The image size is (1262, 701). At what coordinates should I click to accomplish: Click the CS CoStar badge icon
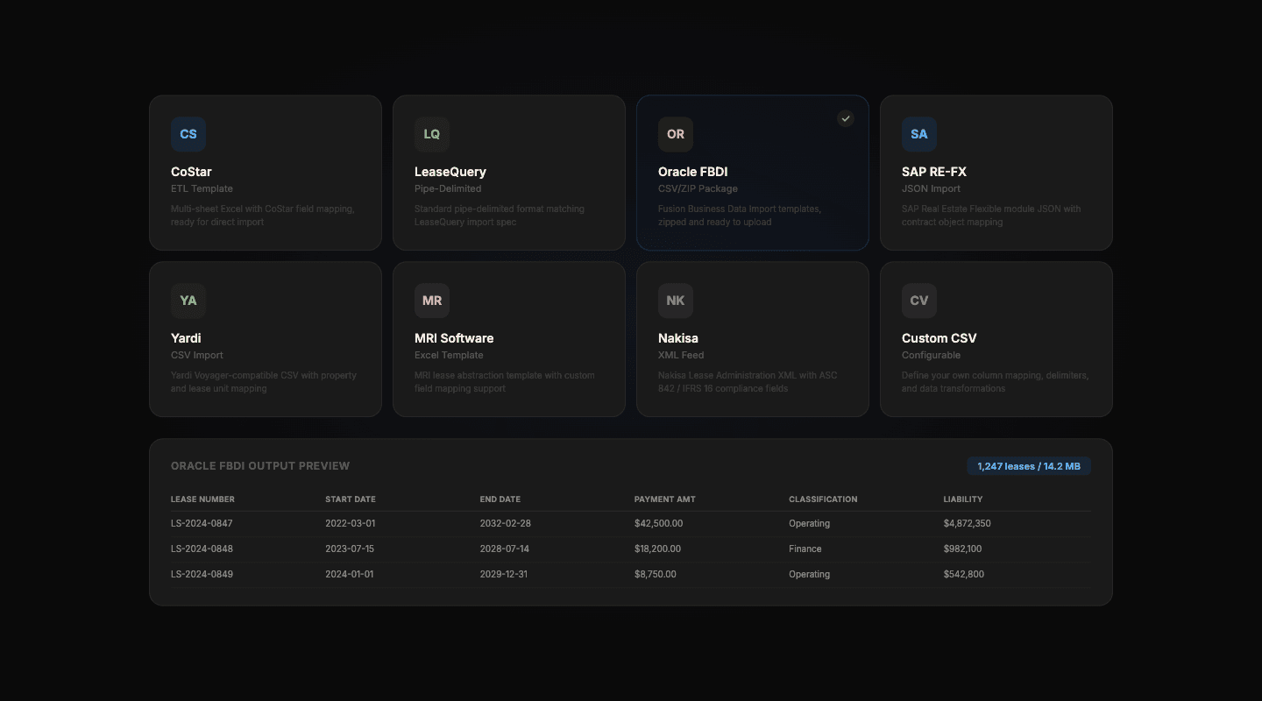188,134
